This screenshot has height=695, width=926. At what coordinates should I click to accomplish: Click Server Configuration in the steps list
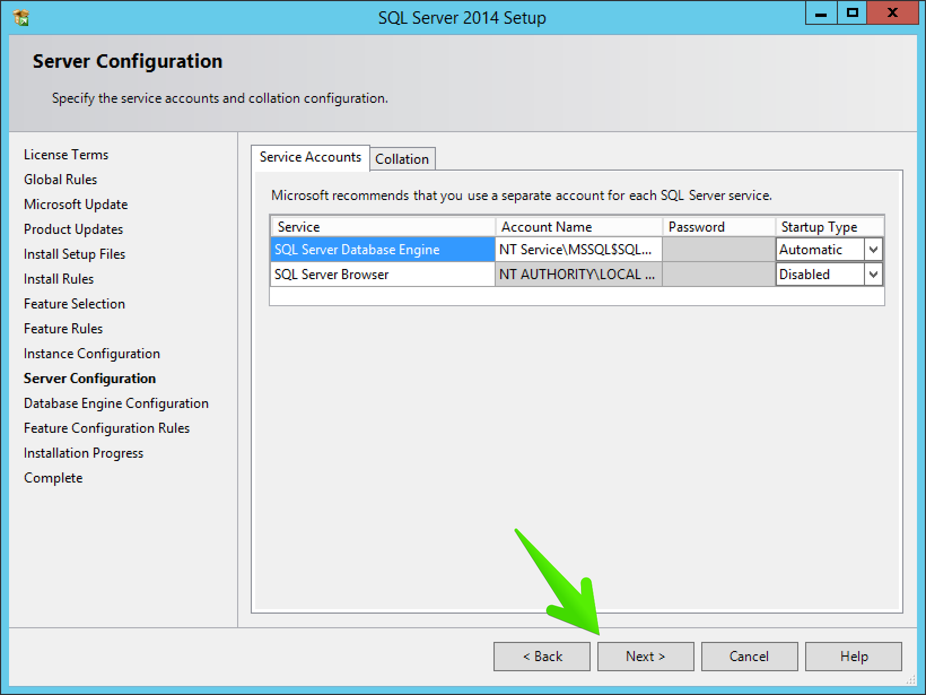point(90,378)
